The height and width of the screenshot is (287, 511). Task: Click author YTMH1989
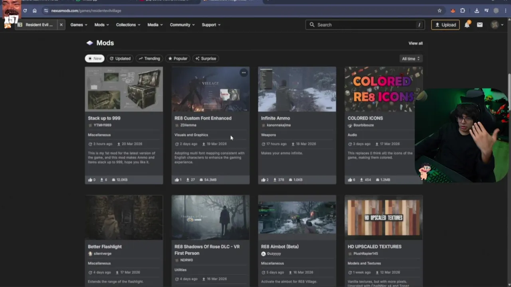pos(103,125)
